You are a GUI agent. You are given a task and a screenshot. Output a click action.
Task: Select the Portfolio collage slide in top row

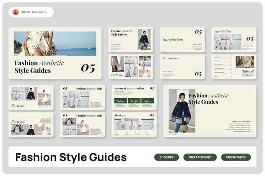(x=130, y=66)
